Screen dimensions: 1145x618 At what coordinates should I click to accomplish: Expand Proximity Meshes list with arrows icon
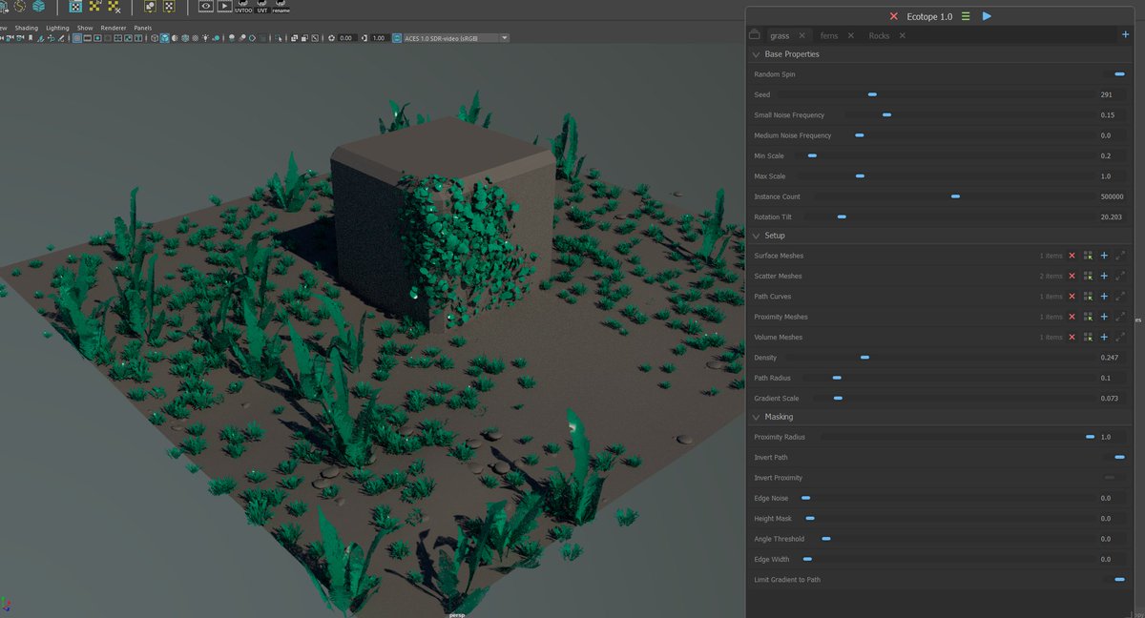point(1120,317)
